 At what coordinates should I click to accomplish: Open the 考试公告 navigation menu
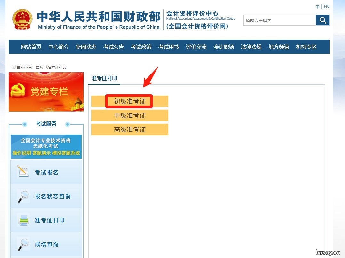click(x=114, y=47)
